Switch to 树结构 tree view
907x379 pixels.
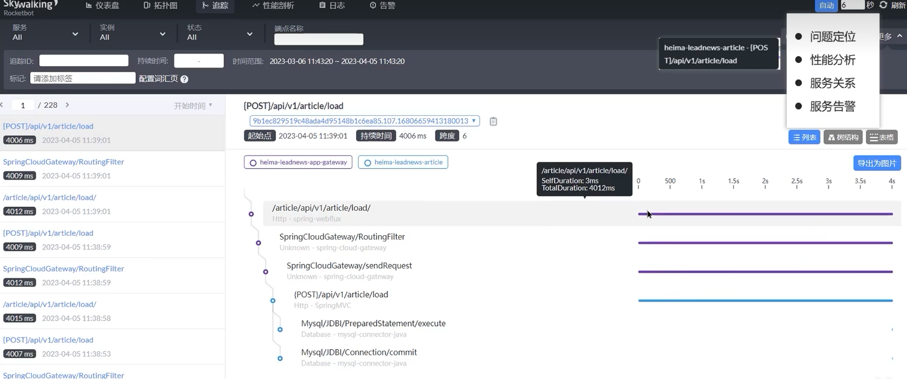click(x=843, y=137)
